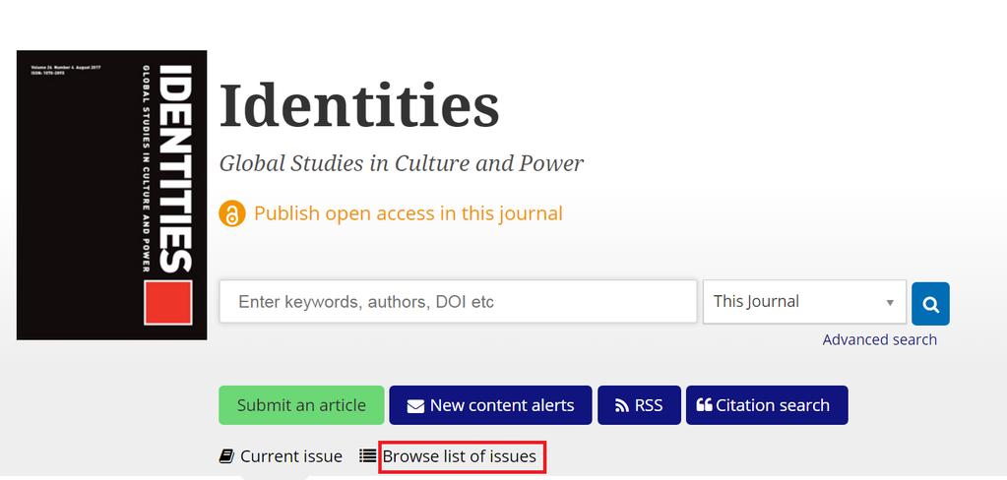The image size is (1007, 480).
Task: Open Browse list of issues
Action: [x=459, y=456]
